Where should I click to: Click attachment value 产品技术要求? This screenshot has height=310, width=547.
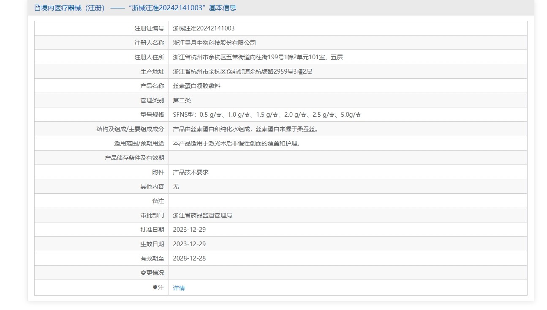coord(191,172)
